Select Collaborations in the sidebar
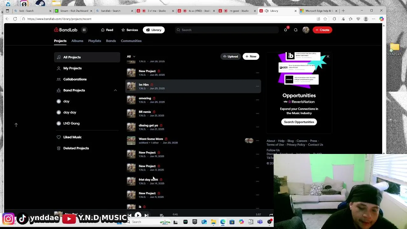Viewport: 407px width, 229px height. (x=87, y=79)
